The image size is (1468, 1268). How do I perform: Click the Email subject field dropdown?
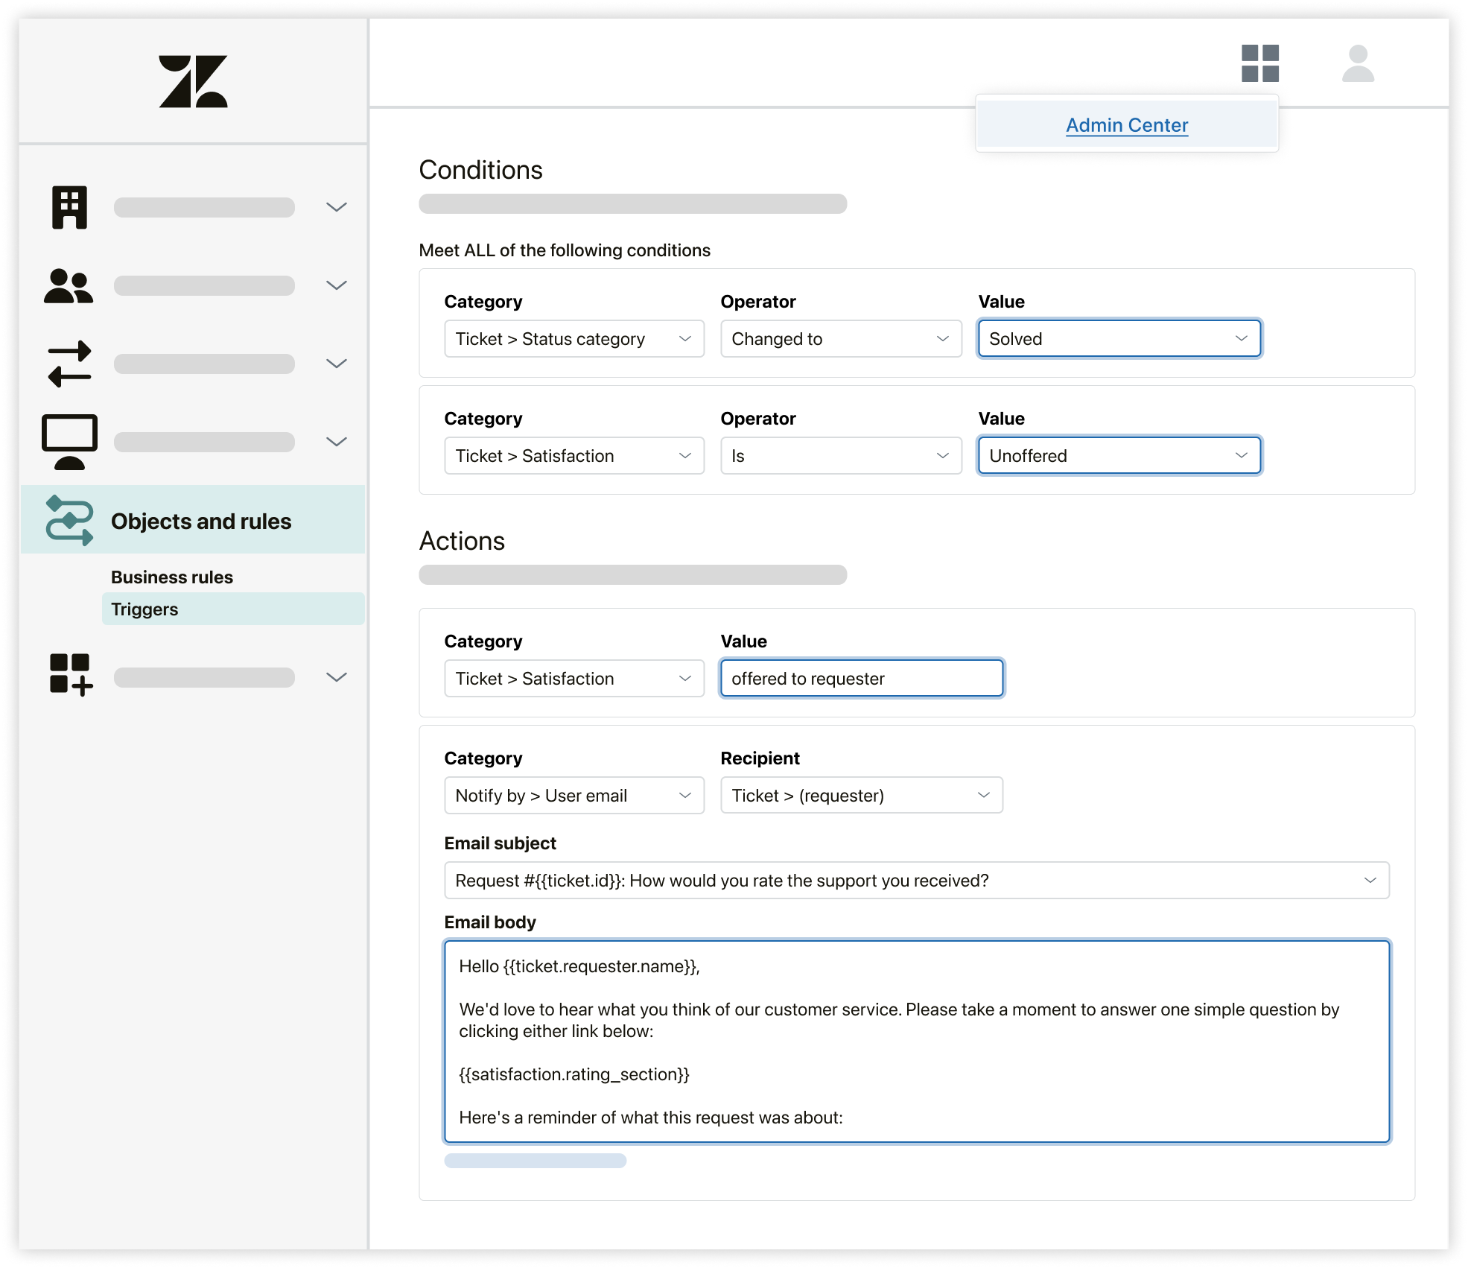point(1370,880)
